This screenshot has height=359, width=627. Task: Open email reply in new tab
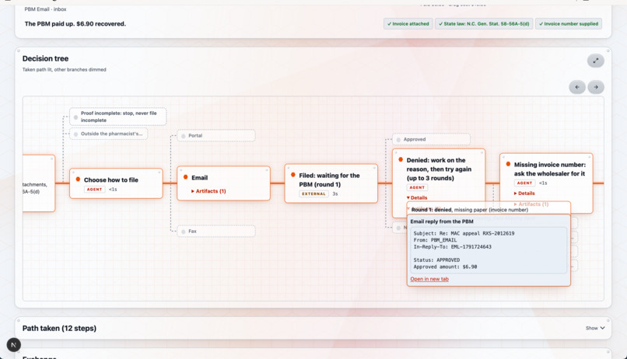pyautogui.click(x=429, y=279)
